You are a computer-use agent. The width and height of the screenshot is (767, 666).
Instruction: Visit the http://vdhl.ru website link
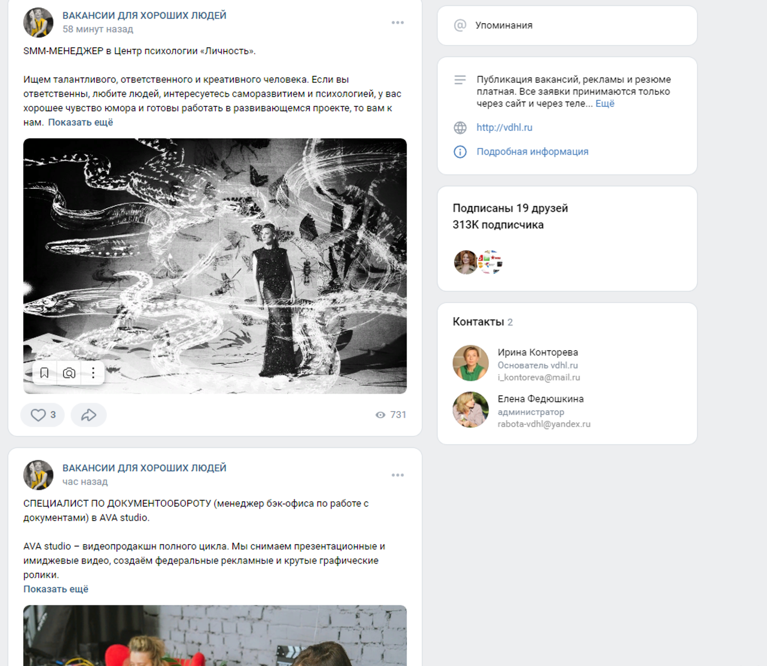coord(505,128)
